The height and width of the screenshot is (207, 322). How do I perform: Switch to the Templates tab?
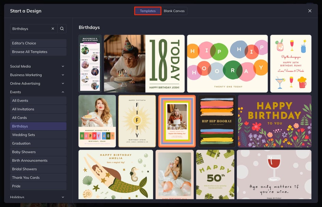tap(148, 11)
